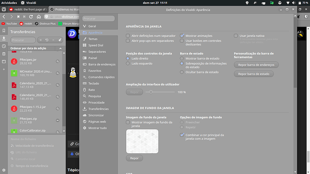
Task: Pause all downloads in Transferências panel
Action: (x=40, y=40)
